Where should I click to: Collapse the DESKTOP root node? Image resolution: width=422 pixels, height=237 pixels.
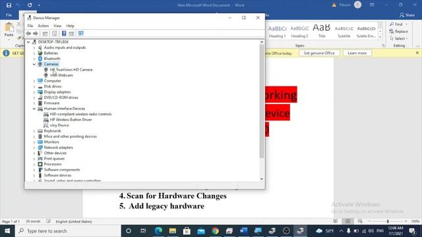pos(28,42)
